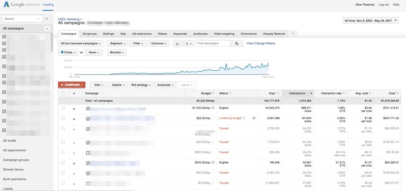Click the sidebar campaign list scrollbar
This screenshot has height=191, width=406.
[x=52, y=43]
